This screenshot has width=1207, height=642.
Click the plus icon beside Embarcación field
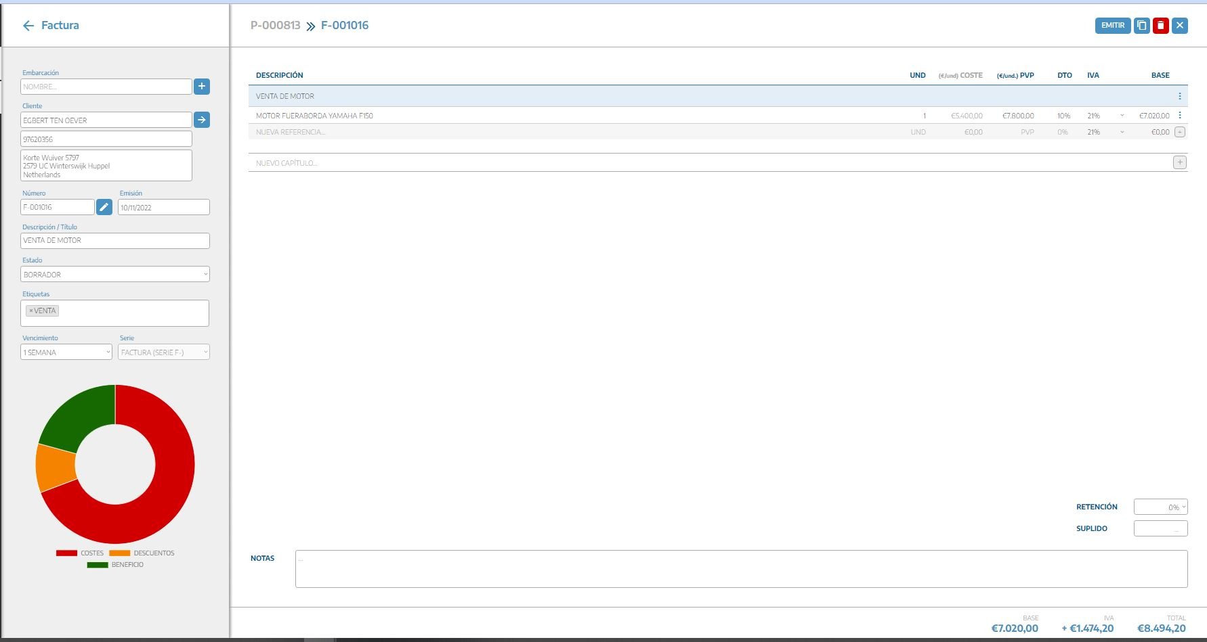pyautogui.click(x=202, y=87)
